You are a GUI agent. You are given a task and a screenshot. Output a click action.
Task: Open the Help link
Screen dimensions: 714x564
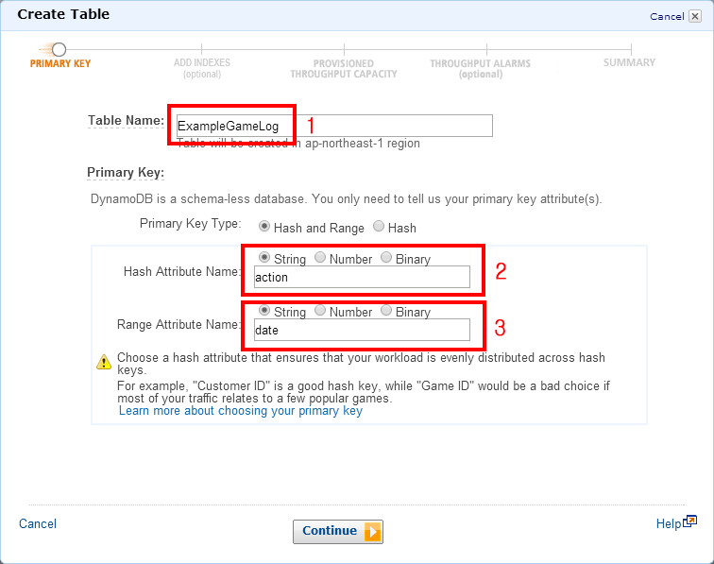(x=668, y=523)
